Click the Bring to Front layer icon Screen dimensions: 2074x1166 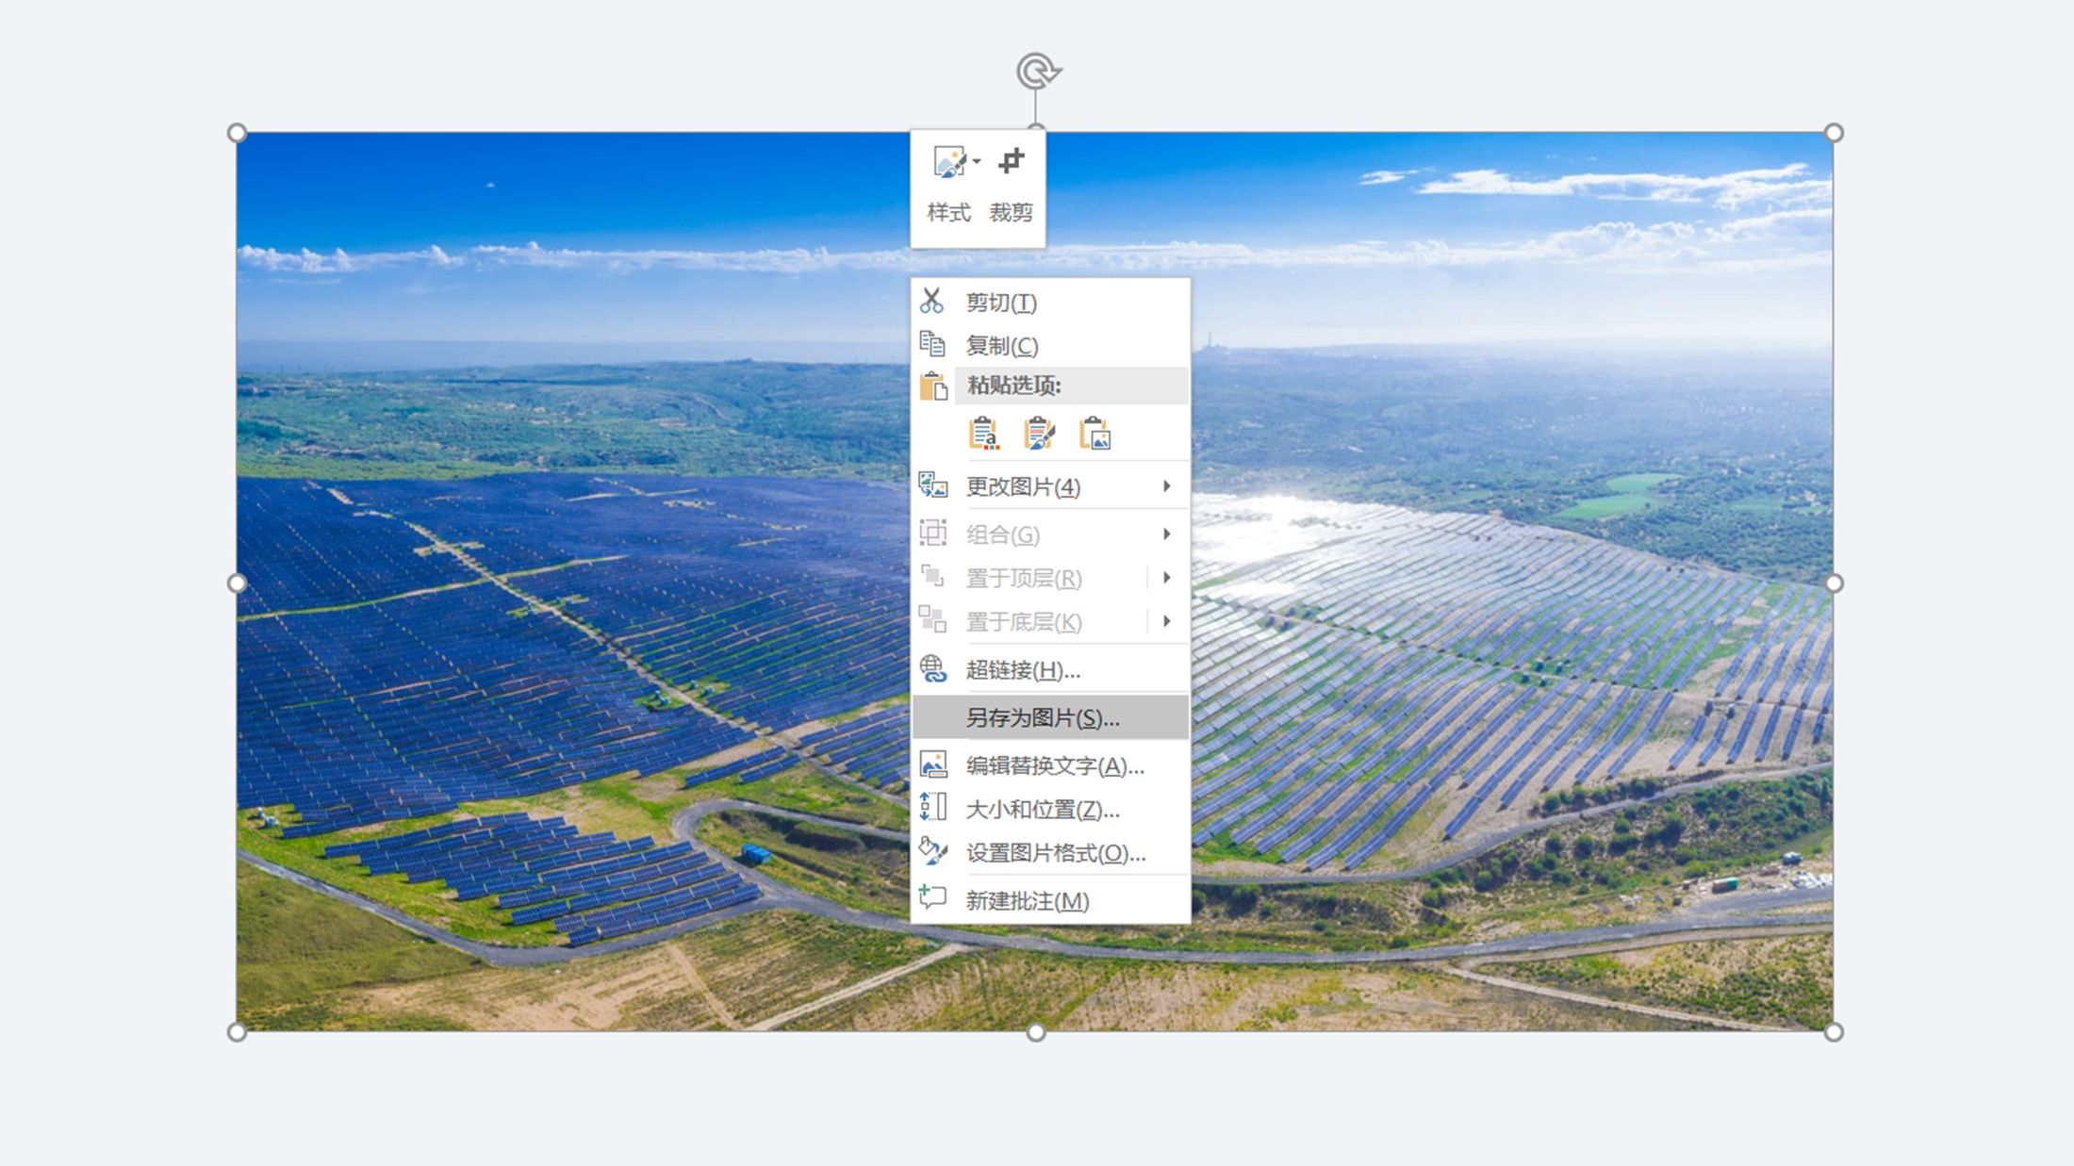point(932,576)
